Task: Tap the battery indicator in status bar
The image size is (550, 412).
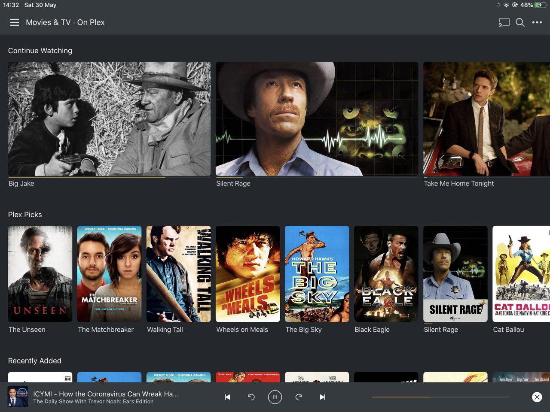Action: point(541,5)
